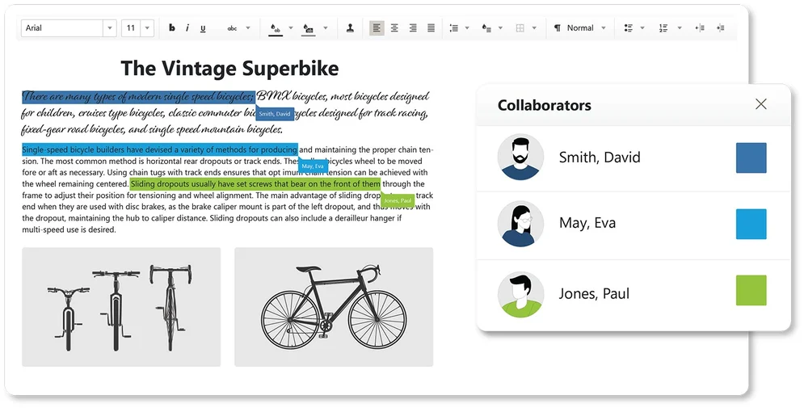Justify the paragraph text
The width and height of the screenshot is (804, 408).
click(431, 28)
